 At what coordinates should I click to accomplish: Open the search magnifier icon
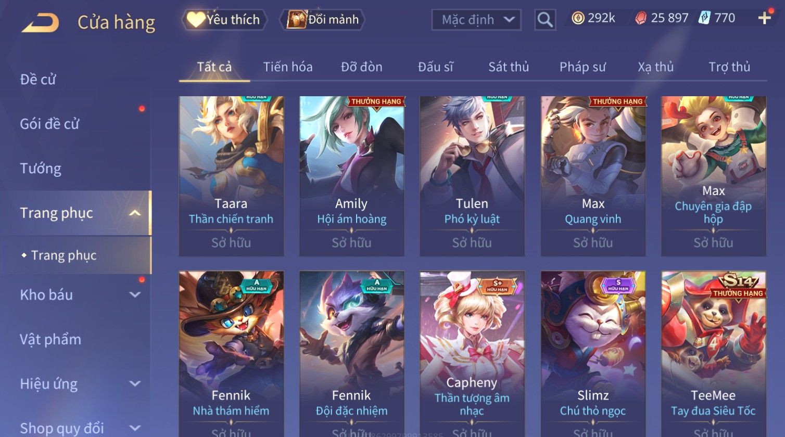pyautogui.click(x=545, y=20)
